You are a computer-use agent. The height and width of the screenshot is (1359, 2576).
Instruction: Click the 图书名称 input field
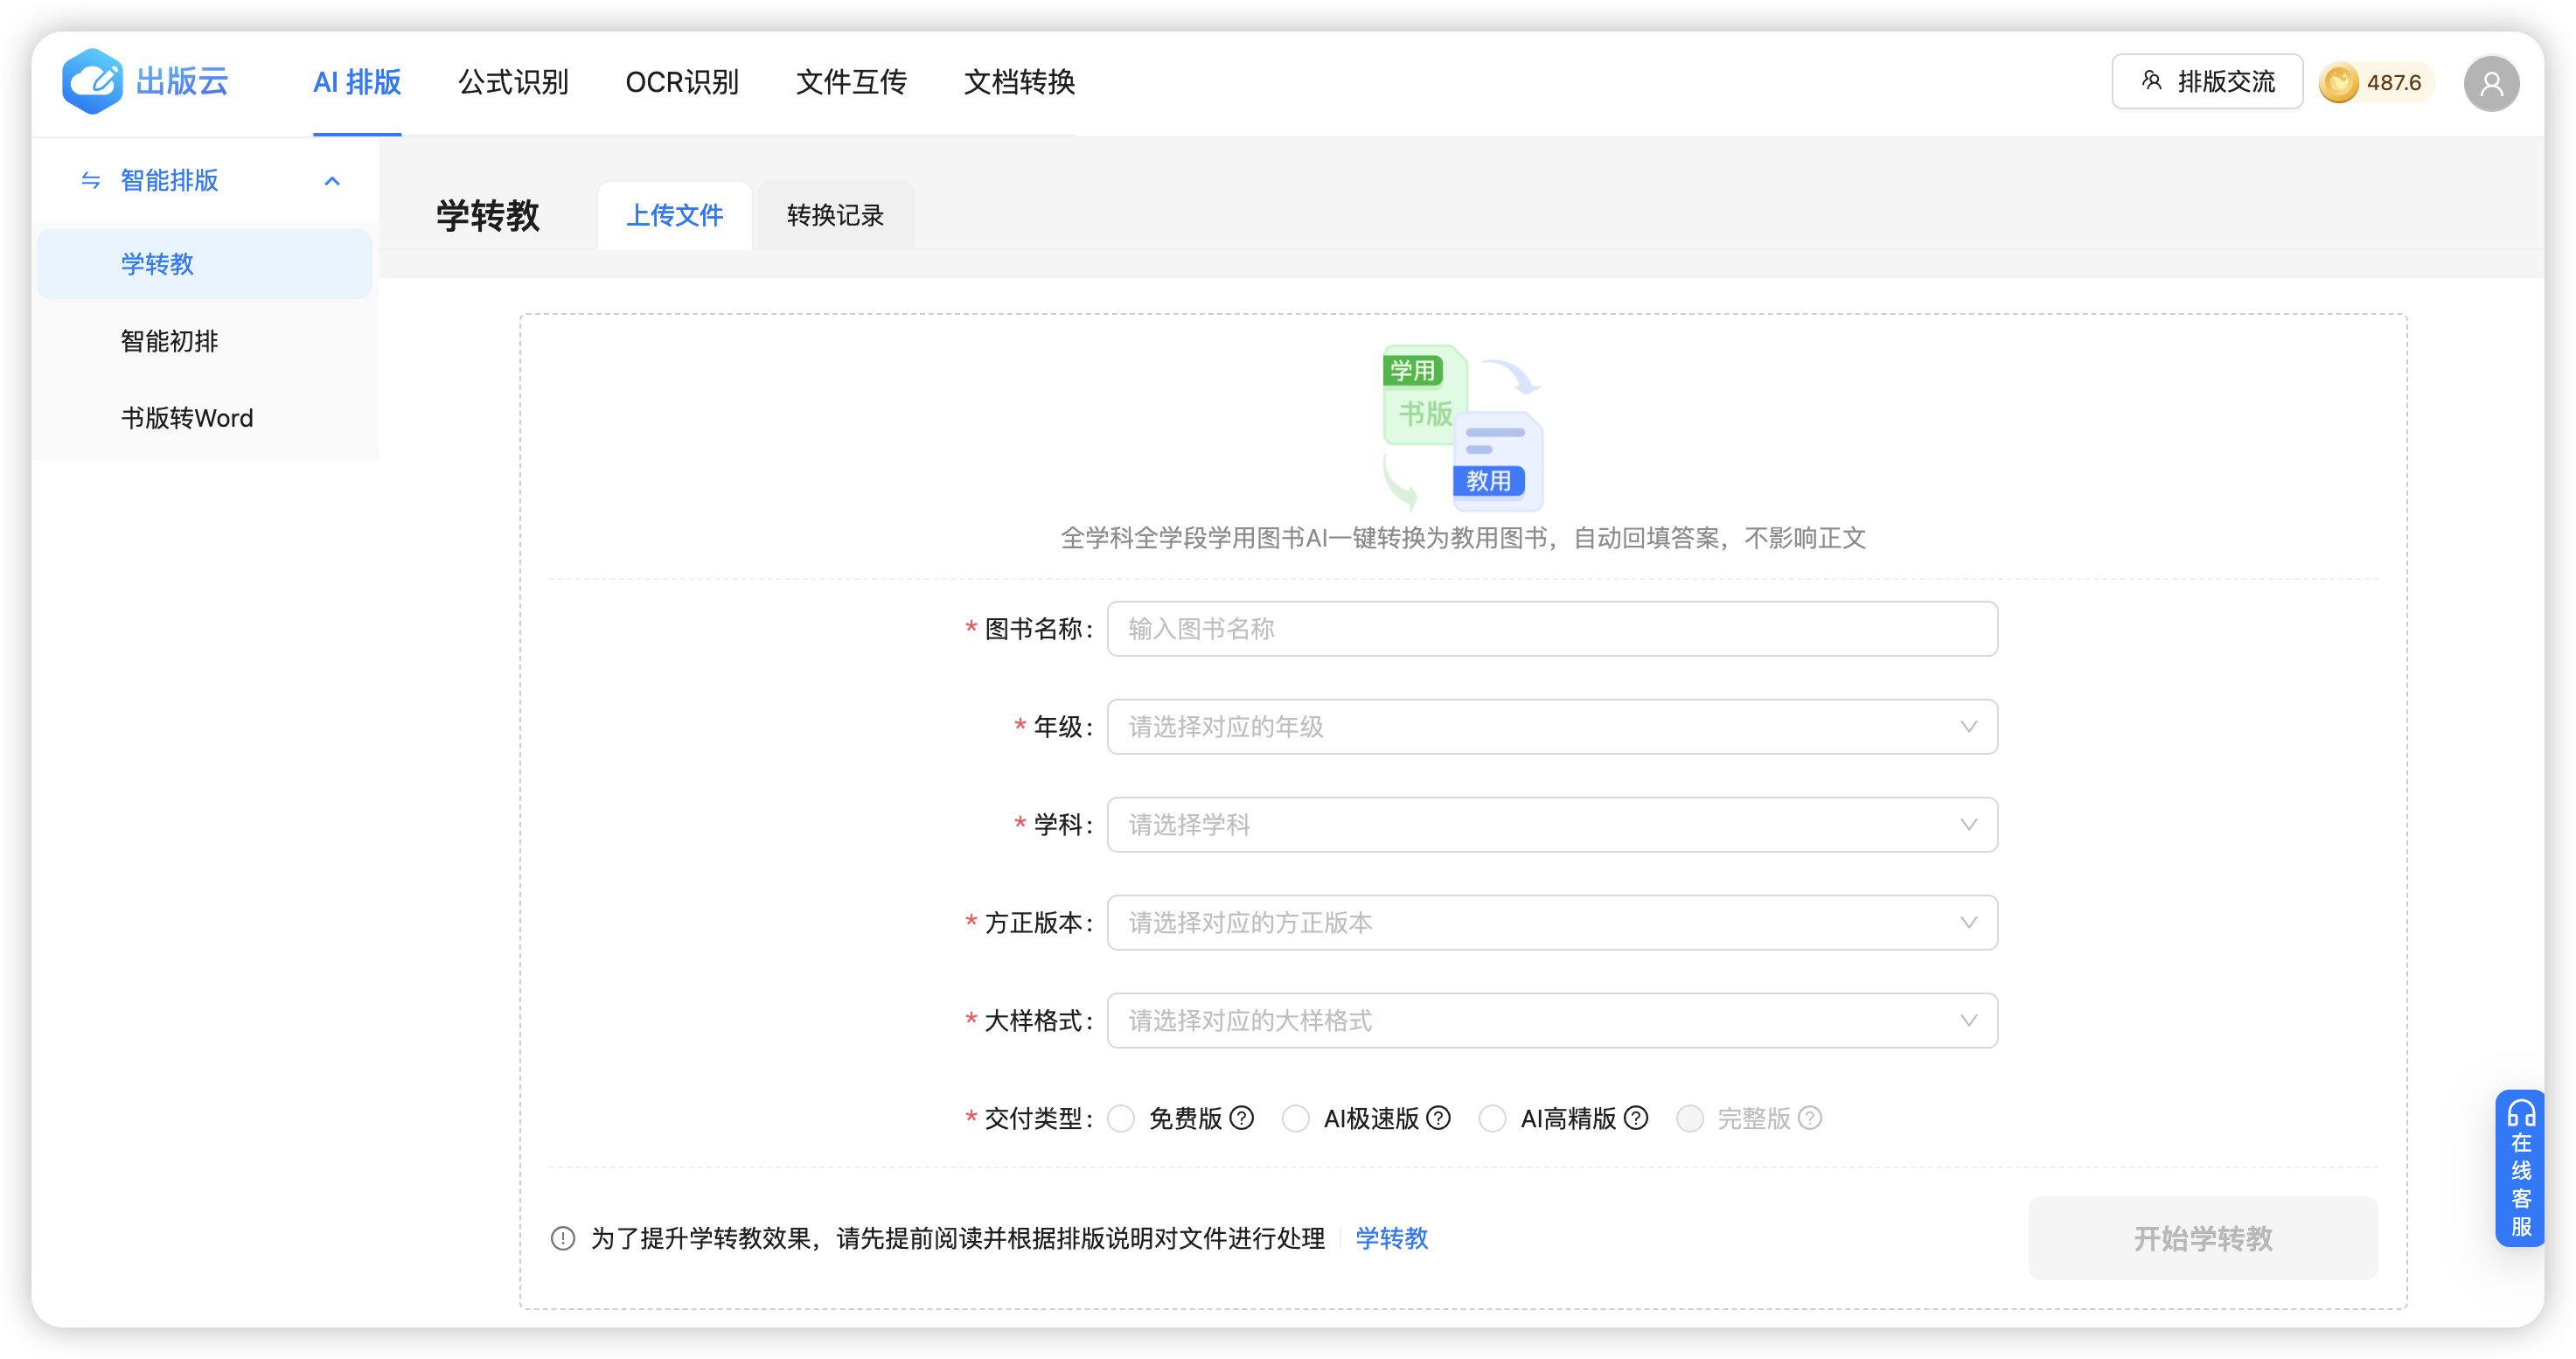click(1551, 629)
